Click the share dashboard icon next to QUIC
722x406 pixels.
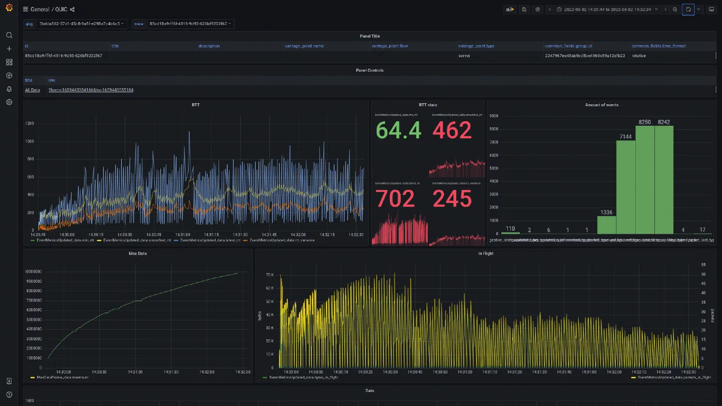pos(73,10)
